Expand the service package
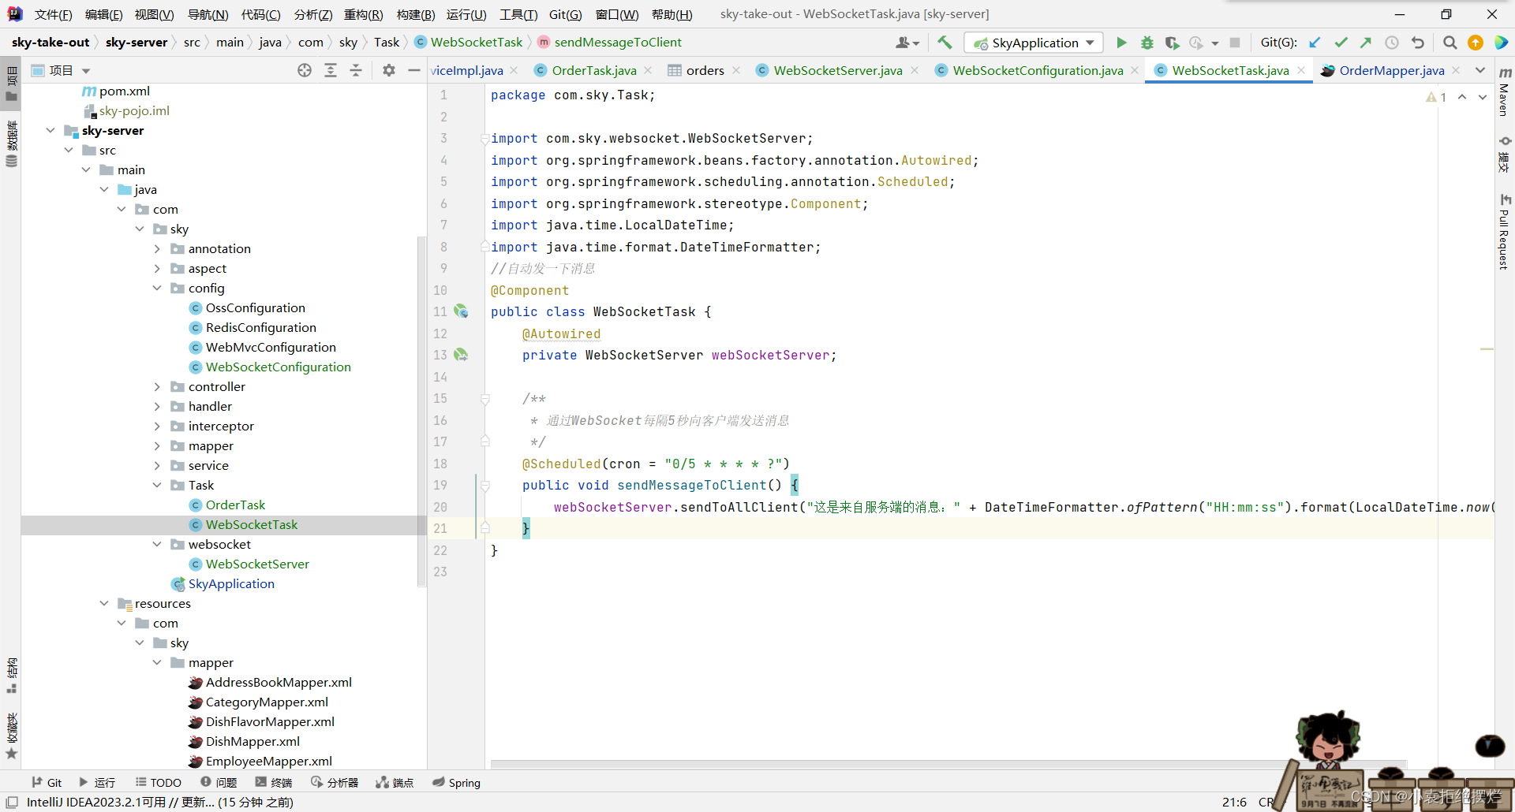Viewport: 1515px width, 812px height. pyautogui.click(x=157, y=465)
